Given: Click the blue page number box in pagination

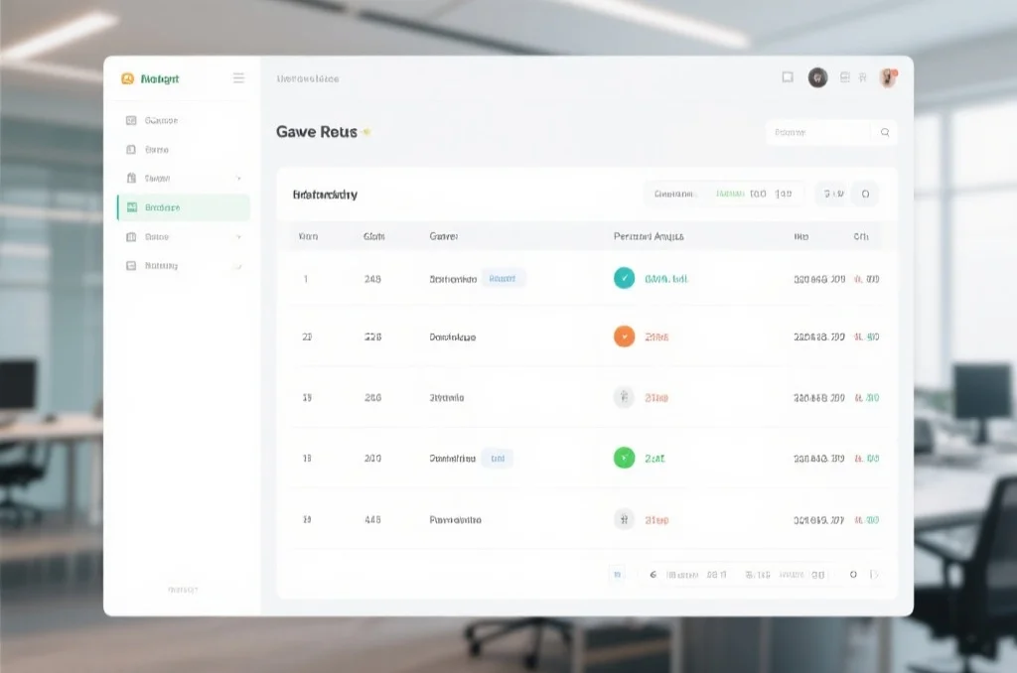Looking at the screenshot, I should click(618, 575).
